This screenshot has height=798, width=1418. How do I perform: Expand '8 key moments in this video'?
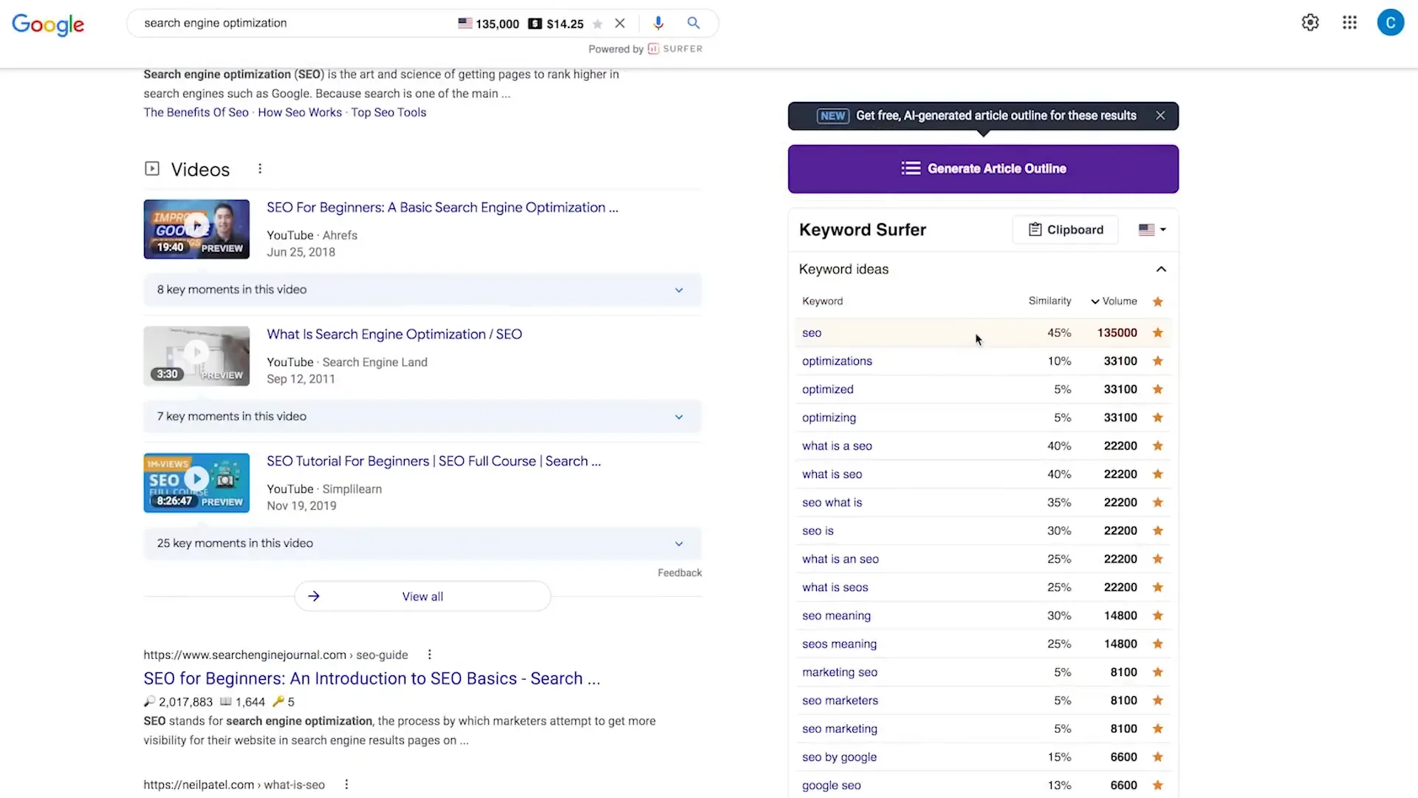tap(422, 290)
